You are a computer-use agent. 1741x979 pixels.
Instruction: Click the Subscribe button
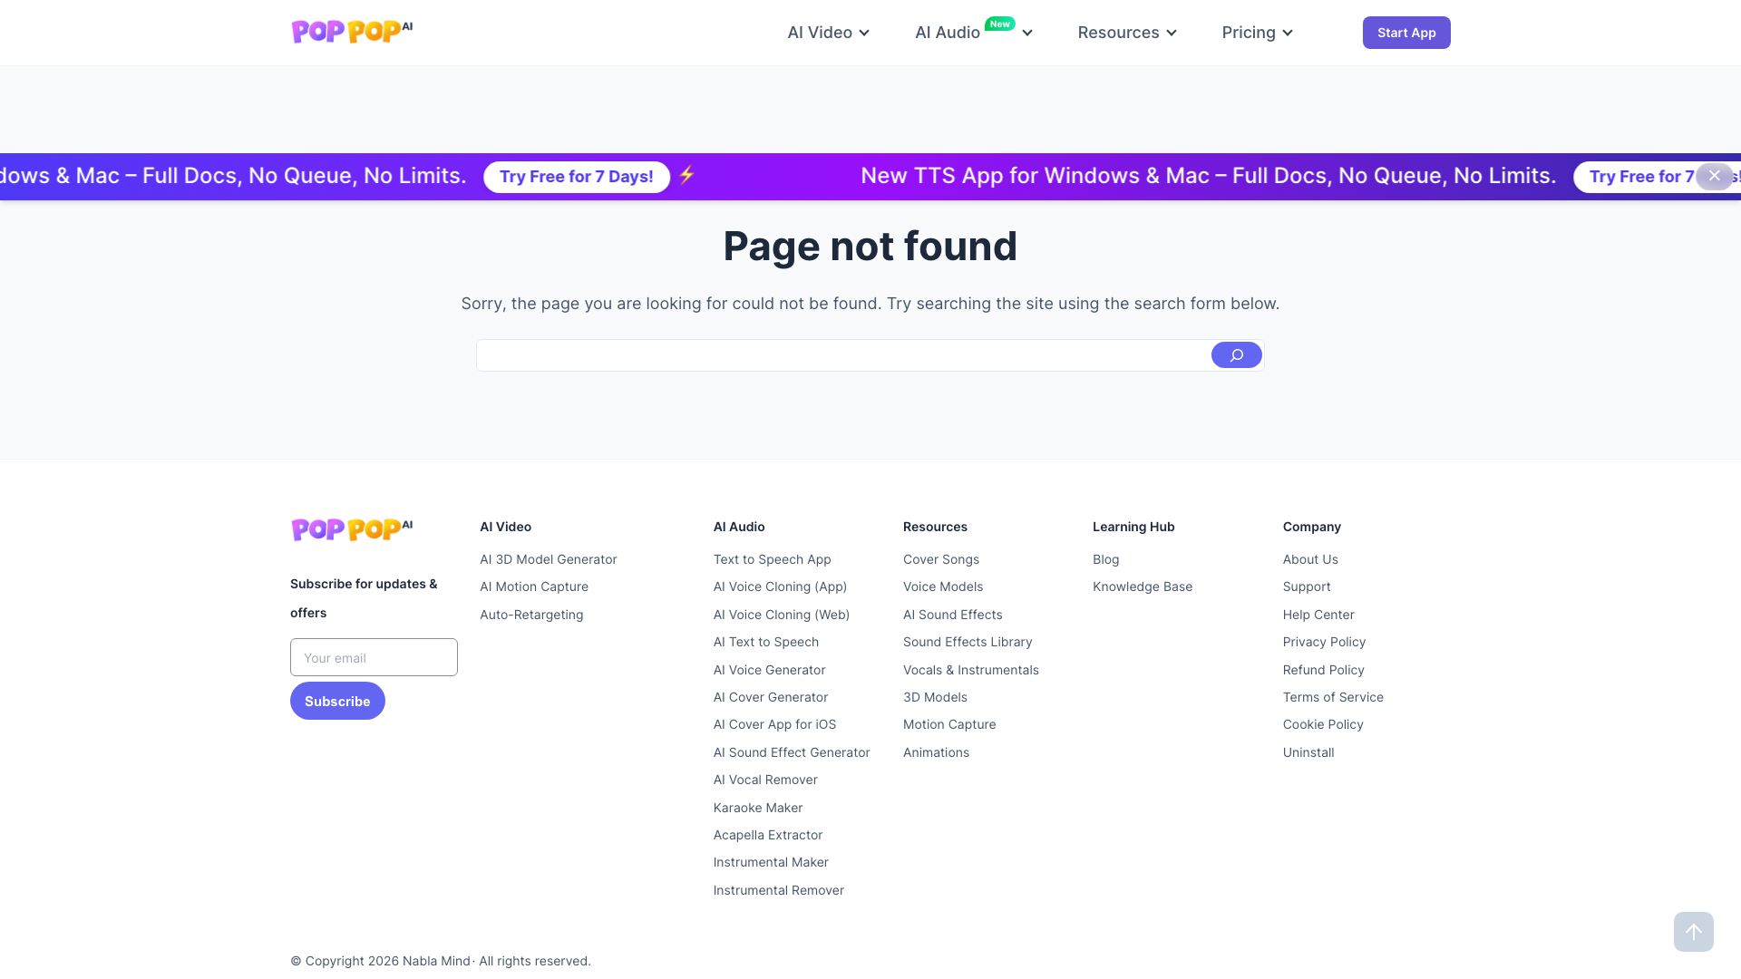tap(337, 701)
